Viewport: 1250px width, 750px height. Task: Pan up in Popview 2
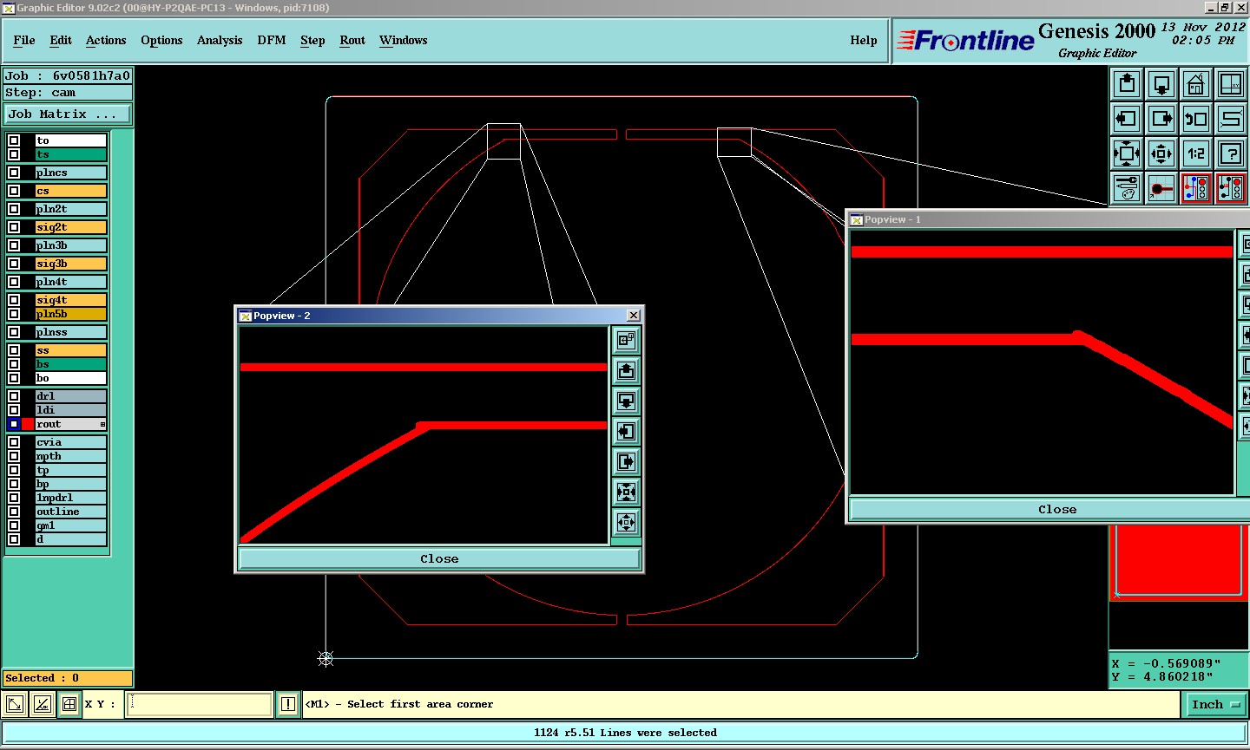[626, 370]
